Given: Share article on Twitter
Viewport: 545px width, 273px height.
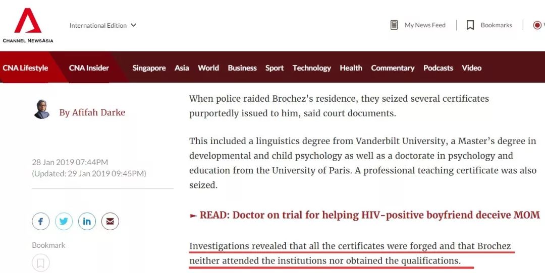Looking at the screenshot, I should click(64, 221).
